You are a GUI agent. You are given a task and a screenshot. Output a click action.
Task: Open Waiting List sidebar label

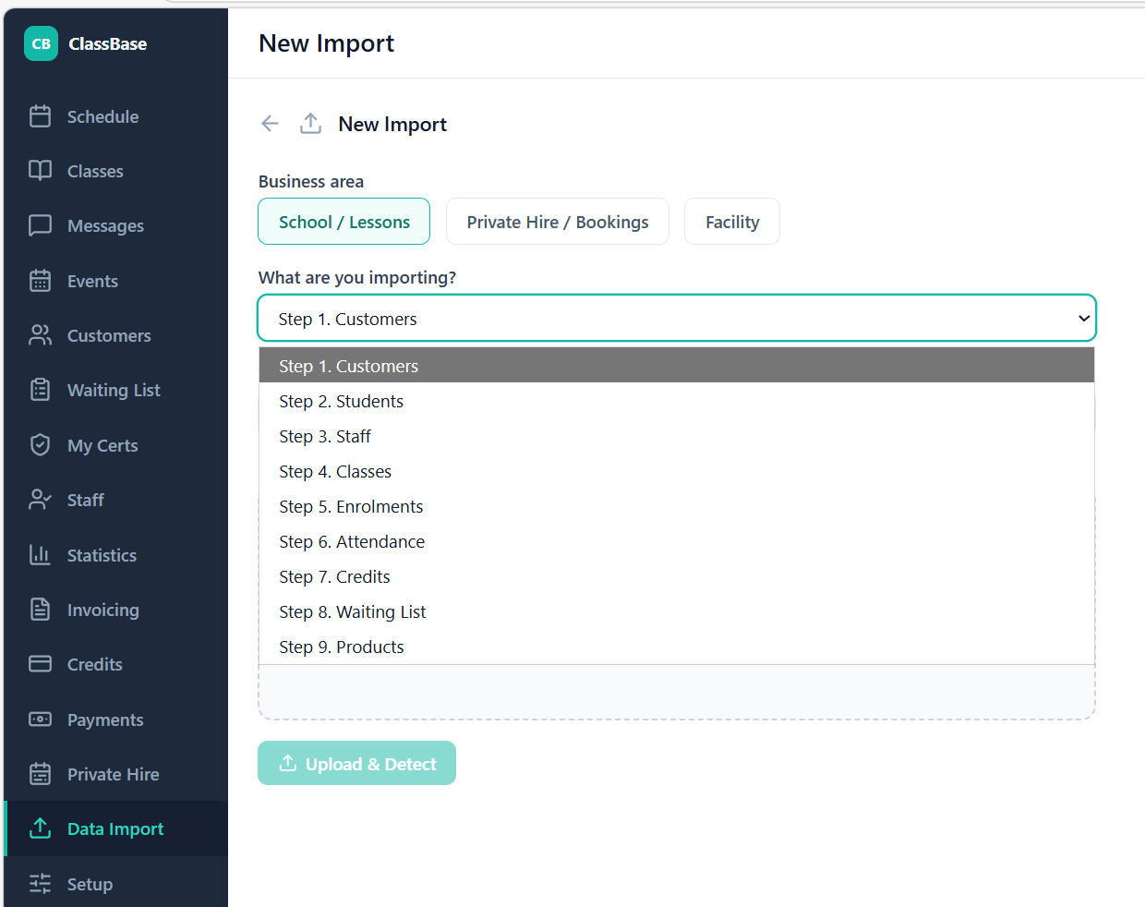pyautogui.click(x=114, y=390)
